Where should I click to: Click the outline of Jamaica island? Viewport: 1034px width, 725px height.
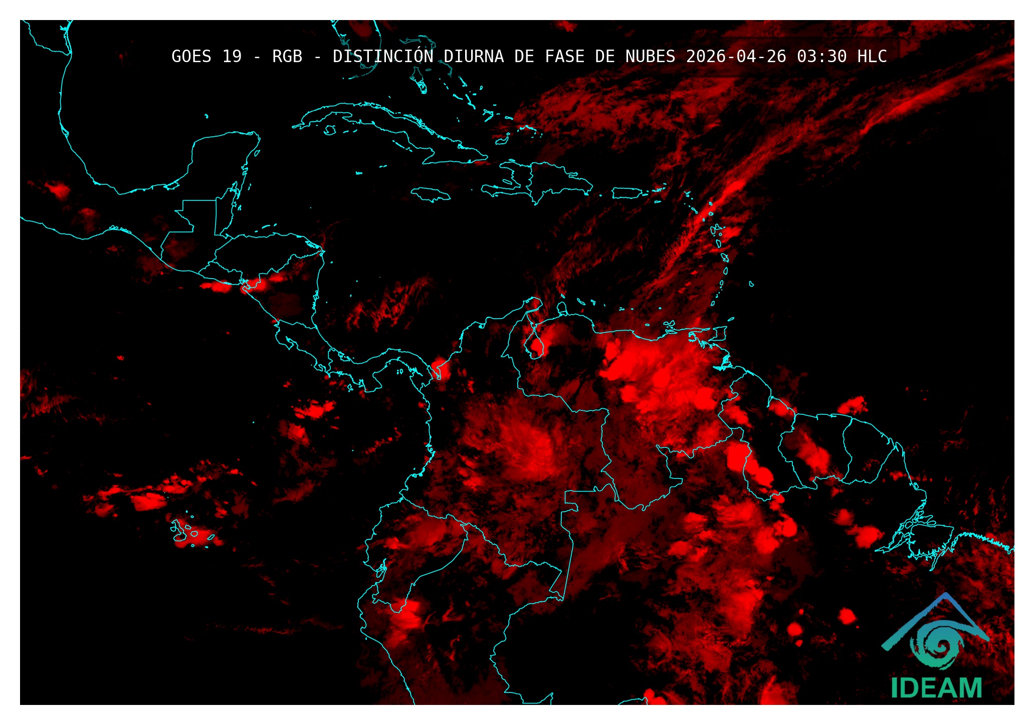(x=431, y=194)
